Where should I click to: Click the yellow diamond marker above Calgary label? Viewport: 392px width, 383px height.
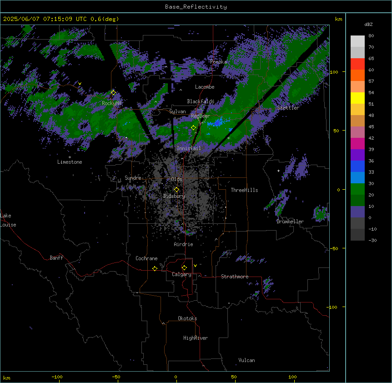[184, 268]
